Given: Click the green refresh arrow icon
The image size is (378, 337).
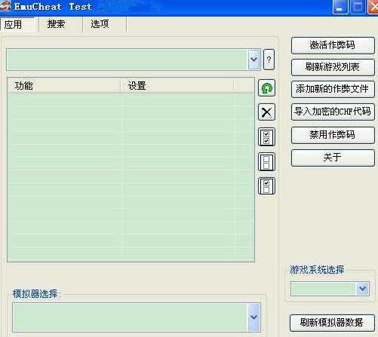Looking at the screenshot, I should 266,88.
